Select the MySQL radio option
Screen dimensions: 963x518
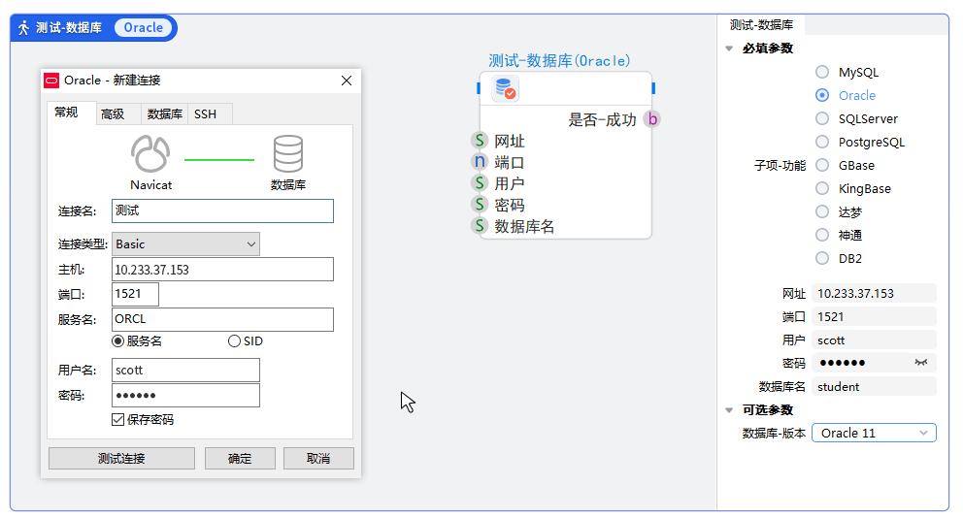822,72
